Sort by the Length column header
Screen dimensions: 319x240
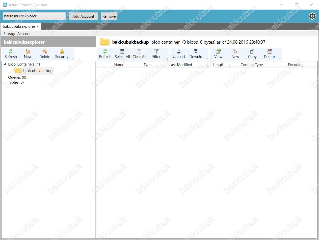point(219,65)
